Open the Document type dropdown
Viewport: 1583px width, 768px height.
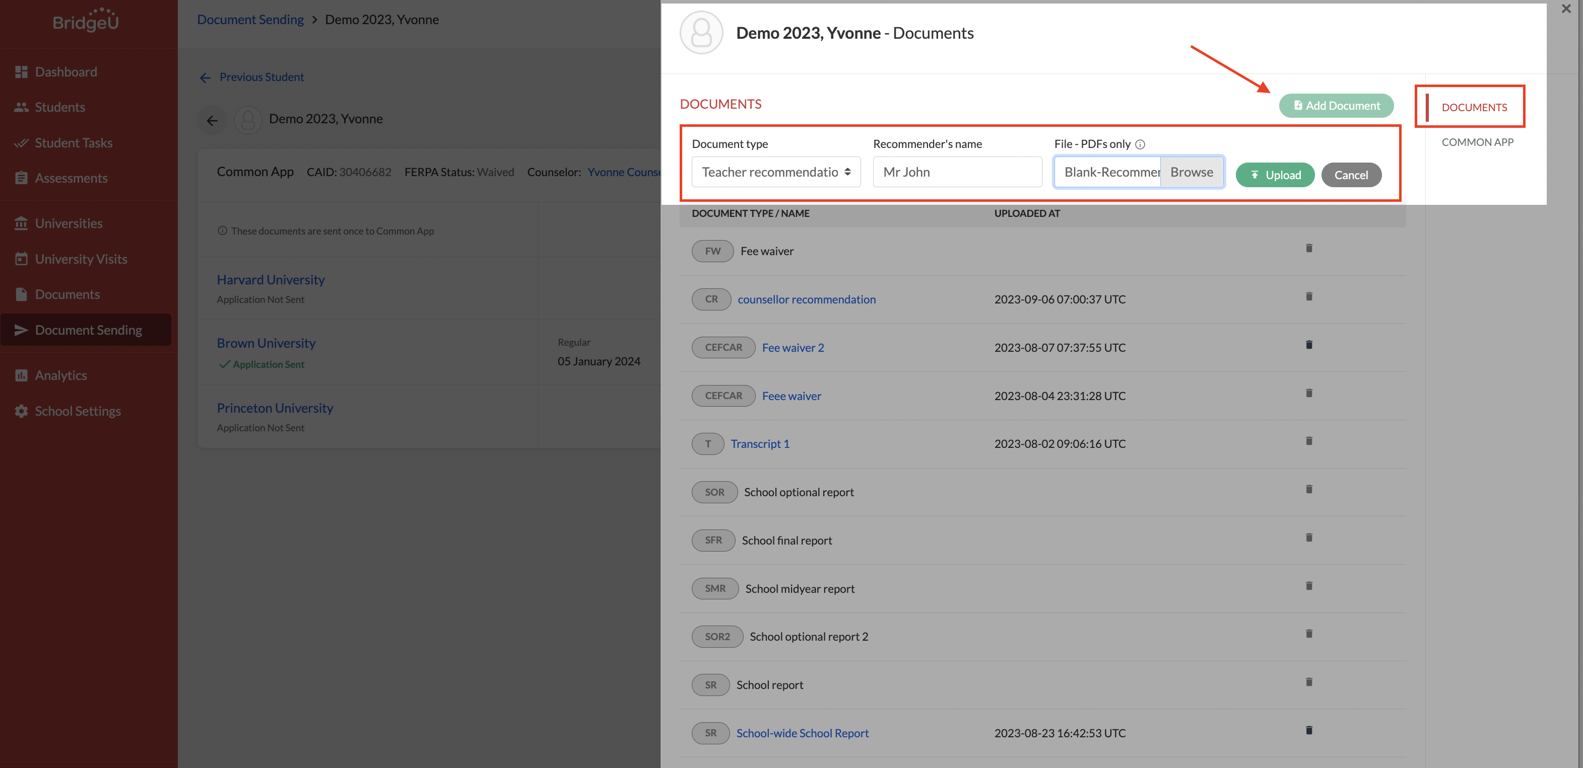776,172
